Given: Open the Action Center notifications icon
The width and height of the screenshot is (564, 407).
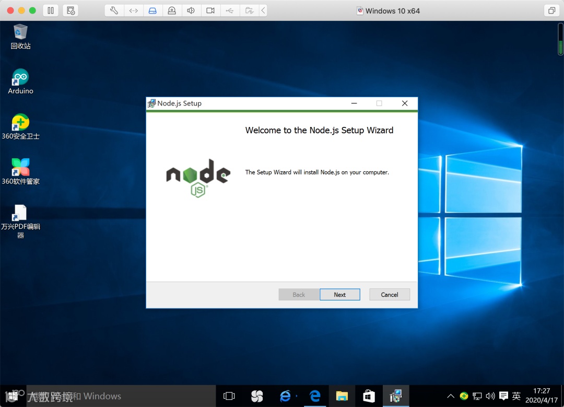Looking at the screenshot, I should tap(503, 396).
